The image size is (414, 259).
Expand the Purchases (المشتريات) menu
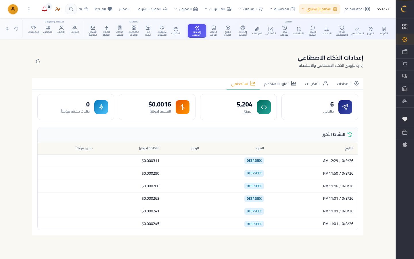pyautogui.click(x=218, y=9)
